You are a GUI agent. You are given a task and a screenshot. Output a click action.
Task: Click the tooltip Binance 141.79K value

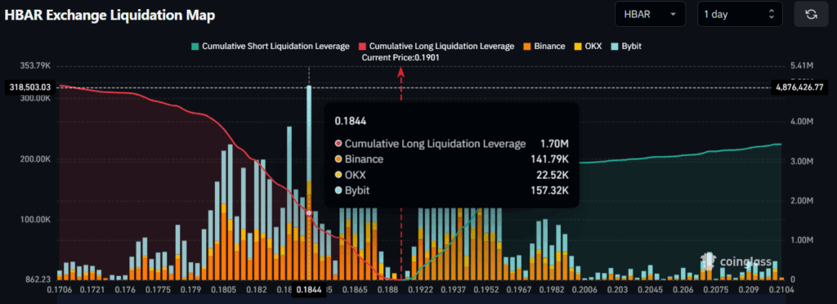[549, 159]
